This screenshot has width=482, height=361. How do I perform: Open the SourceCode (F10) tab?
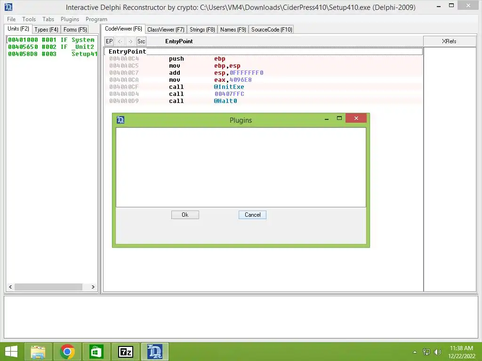click(x=272, y=30)
